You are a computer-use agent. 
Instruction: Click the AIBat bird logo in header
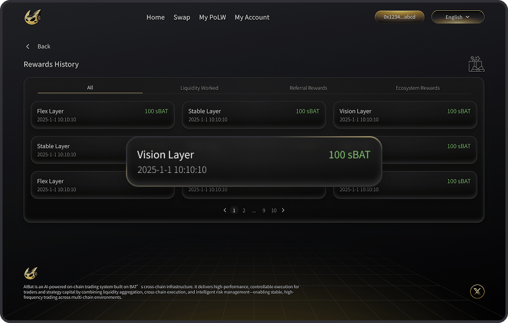[32, 18]
